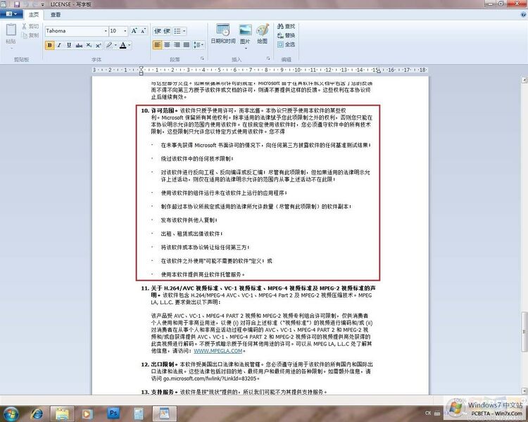
Task: Open Calculator from the taskbar
Action: pyautogui.click(x=139, y=414)
